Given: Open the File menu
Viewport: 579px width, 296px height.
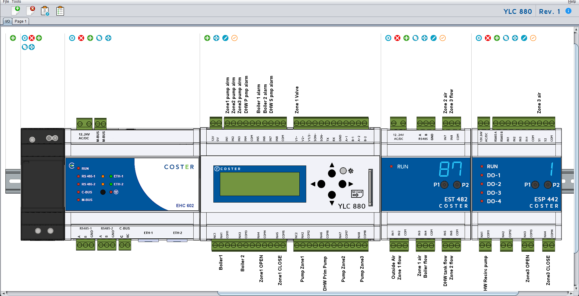Looking at the screenshot, I should click(6, 2).
